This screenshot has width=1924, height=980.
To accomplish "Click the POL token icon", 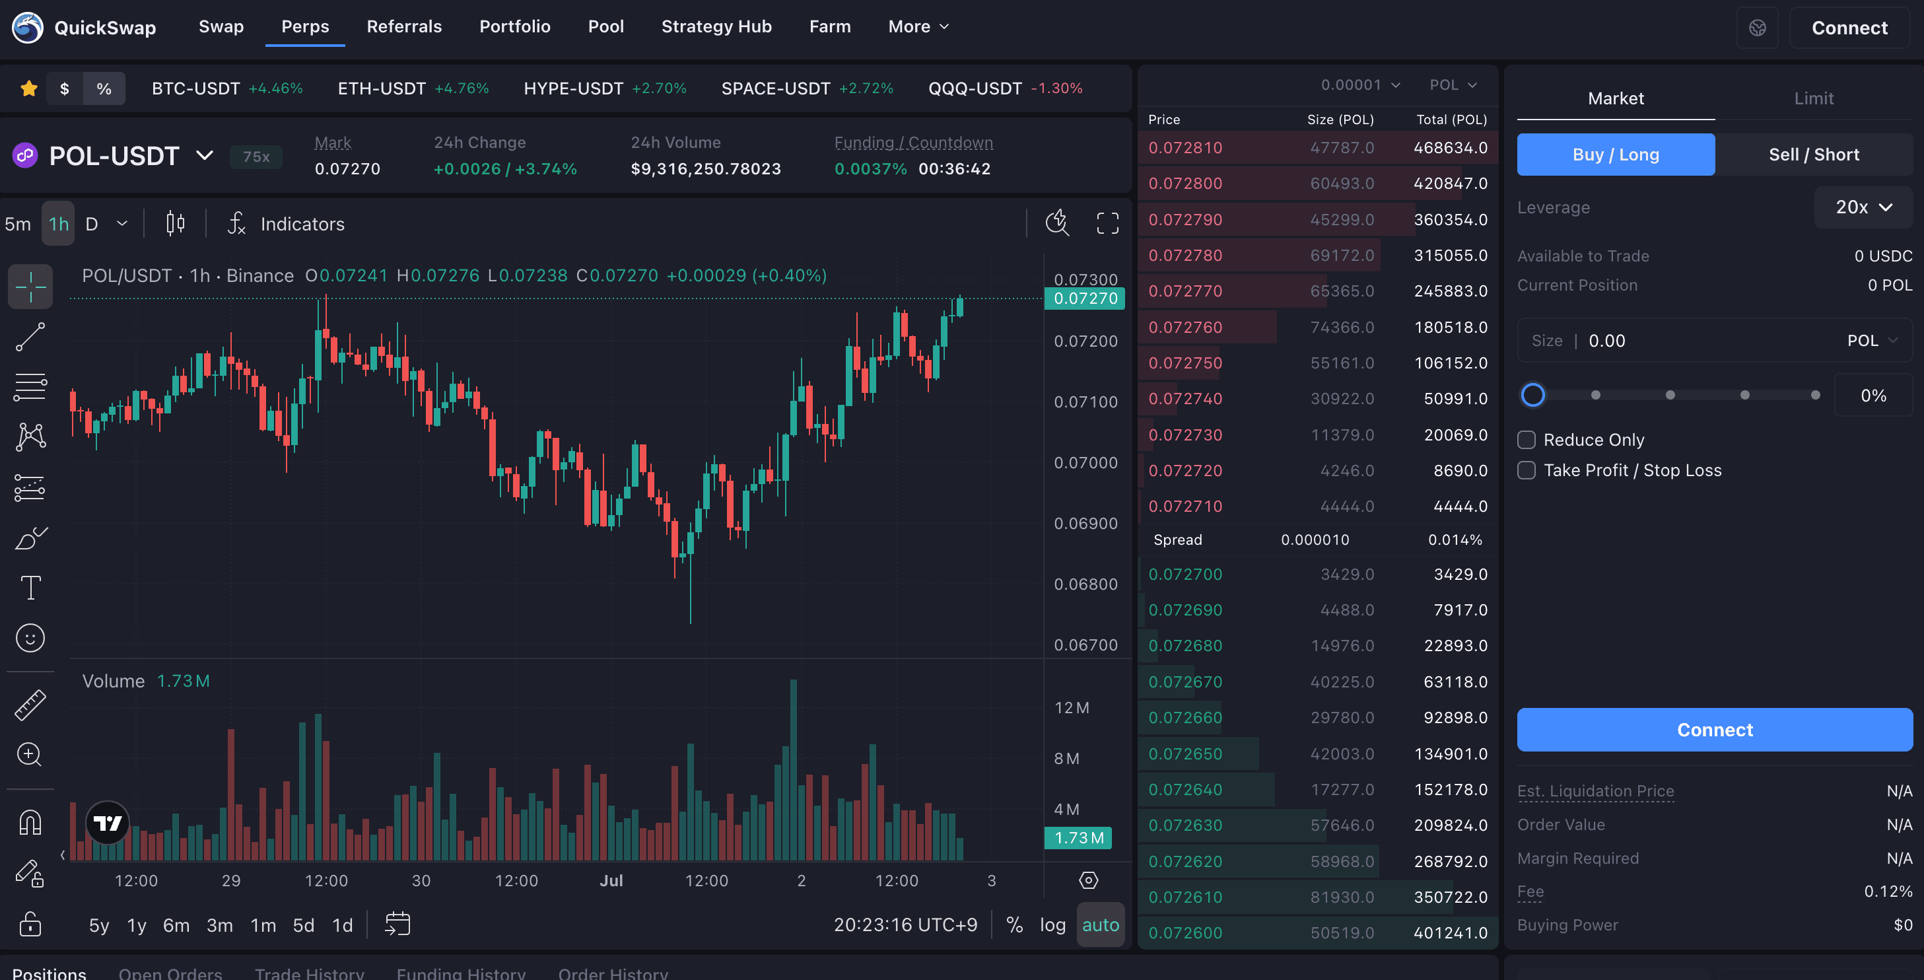I will (25, 155).
